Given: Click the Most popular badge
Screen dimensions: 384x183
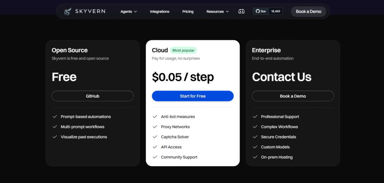Looking at the screenshot, I should tap(183, 50).
